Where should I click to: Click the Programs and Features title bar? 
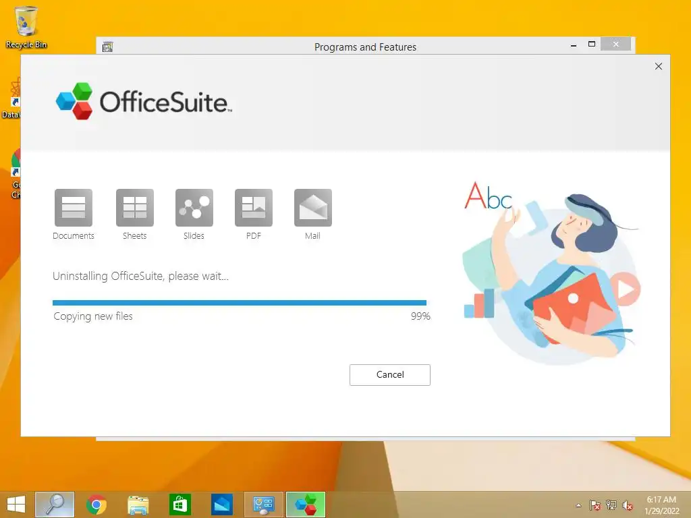(365, 47)
